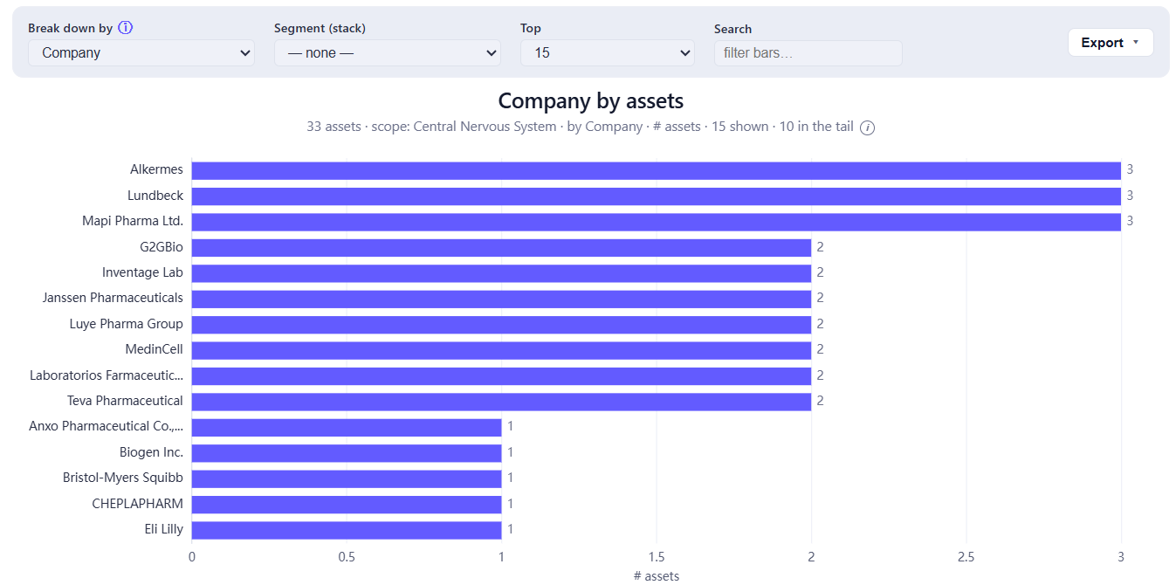This screenshot has width=1176, height=585.
Task: Click the info icon beside Break down by
Action: [126, 28]
